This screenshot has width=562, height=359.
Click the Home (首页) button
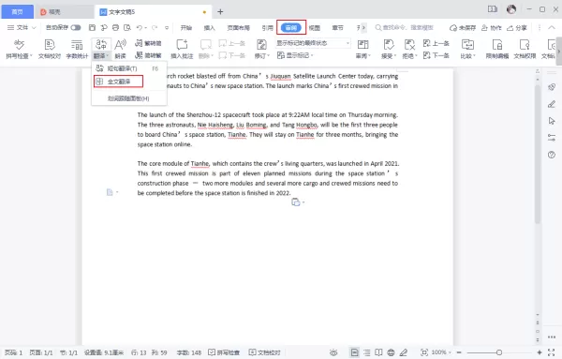coord(17,12)
